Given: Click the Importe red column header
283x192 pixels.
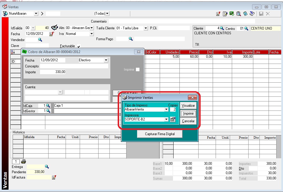Looking at the screenshot, I should click(242, 52).
